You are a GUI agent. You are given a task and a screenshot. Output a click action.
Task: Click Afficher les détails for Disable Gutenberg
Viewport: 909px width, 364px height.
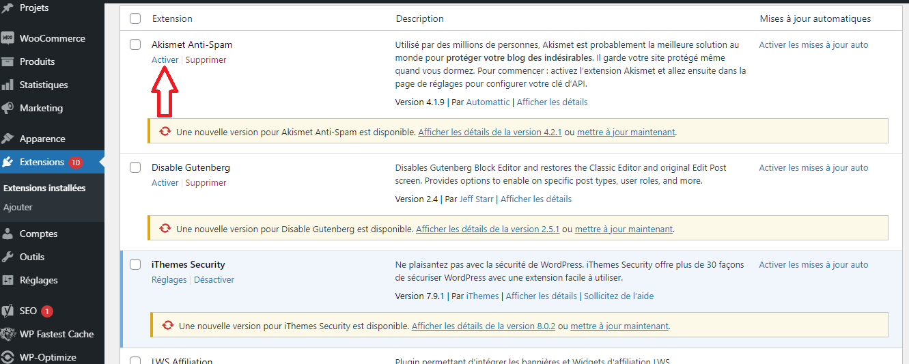536,199
